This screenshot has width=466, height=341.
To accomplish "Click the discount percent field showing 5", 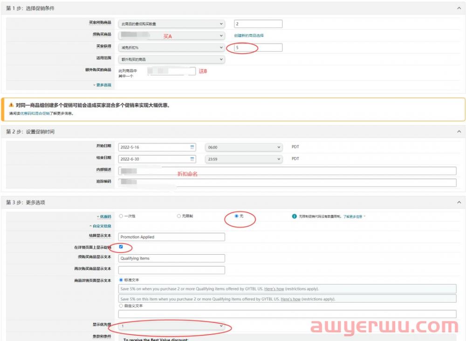I will click(258, 48).
